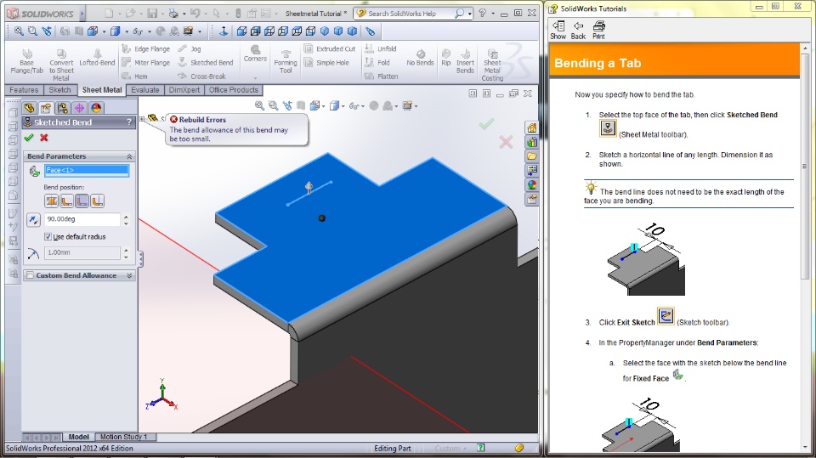Open SolidWorks Resources home icon
Viewport: 816px width, 458px height.
click(x=532, y=128)
